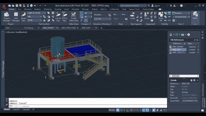The height and width of the screenshot is (116, 206).
Task: Open the Modeling ribbon tab
Action: (48, 9)
